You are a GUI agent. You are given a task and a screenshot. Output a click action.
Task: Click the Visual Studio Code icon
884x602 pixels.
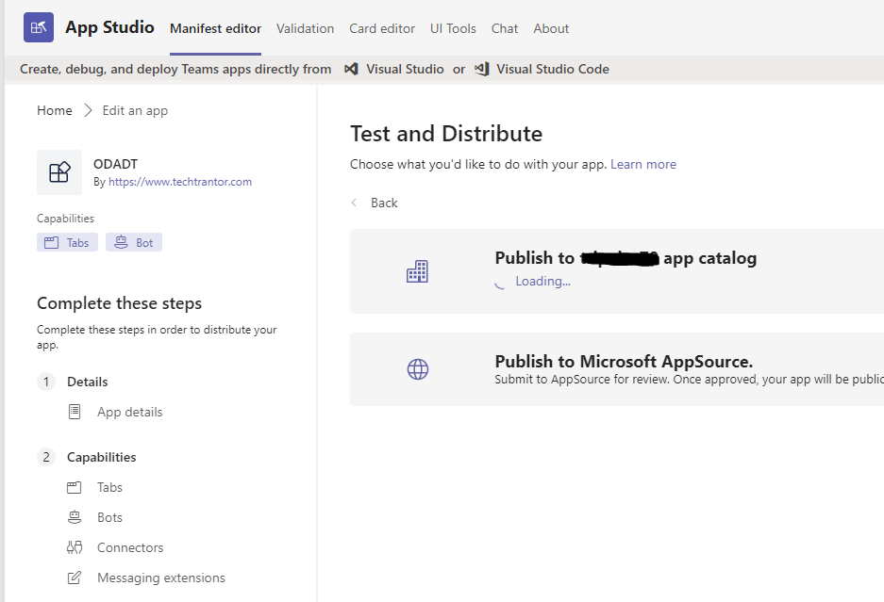click(x=482, y=69)
